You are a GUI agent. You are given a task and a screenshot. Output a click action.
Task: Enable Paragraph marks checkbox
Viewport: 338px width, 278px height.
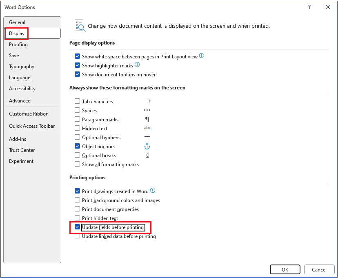tap(78, 119)
